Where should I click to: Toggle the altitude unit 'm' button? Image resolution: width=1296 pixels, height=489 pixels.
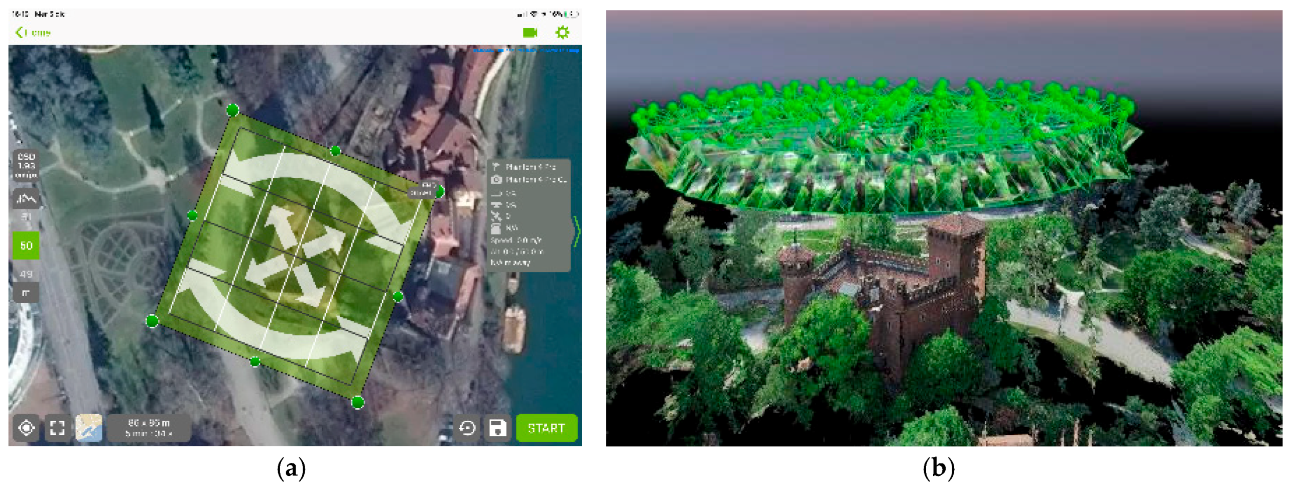click(26, 293)
